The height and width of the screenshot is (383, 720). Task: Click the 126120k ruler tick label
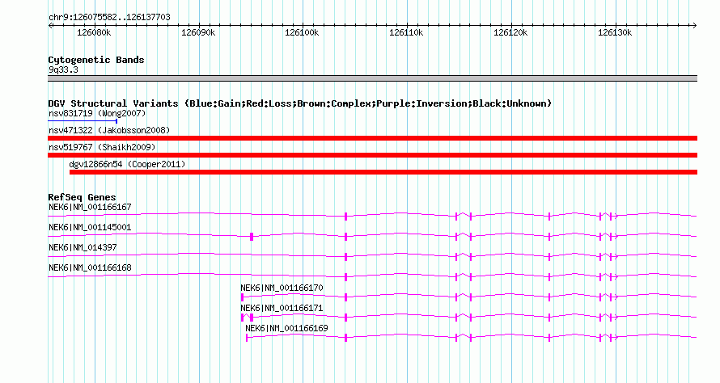510,32
